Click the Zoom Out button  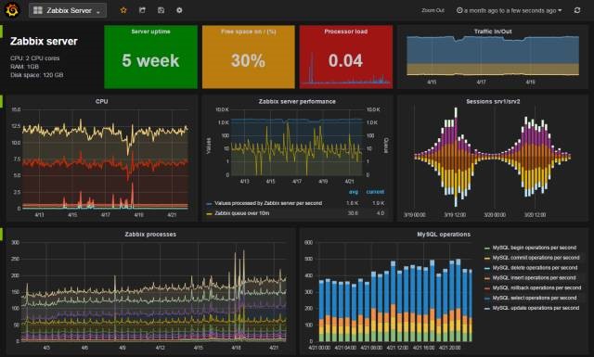click(x=433, y=10)
